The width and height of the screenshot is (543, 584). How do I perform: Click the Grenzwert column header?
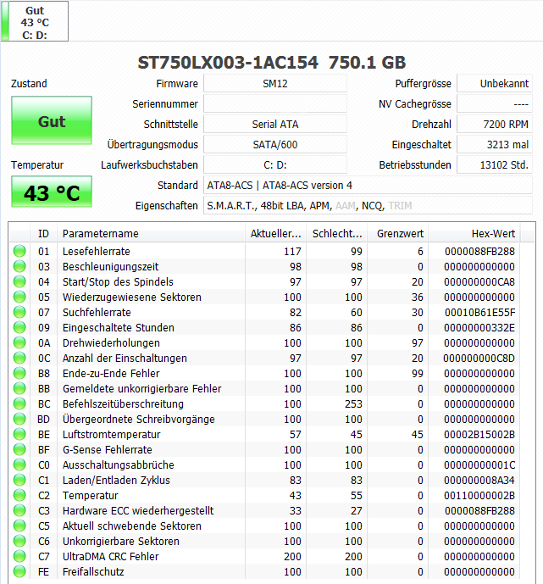coord(398,234)
